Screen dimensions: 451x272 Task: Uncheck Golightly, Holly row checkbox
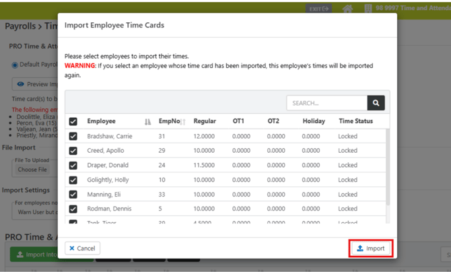(x=73, y=180)
